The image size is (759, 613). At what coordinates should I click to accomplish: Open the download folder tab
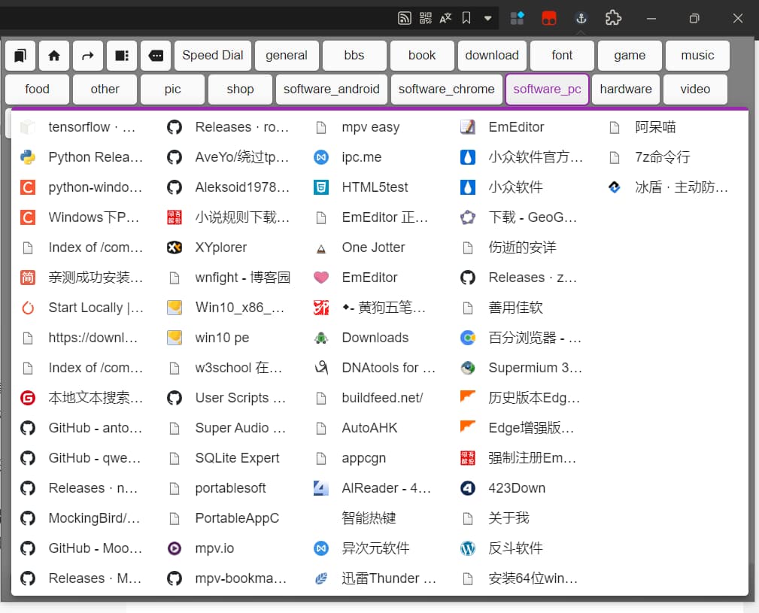(492, 55)
